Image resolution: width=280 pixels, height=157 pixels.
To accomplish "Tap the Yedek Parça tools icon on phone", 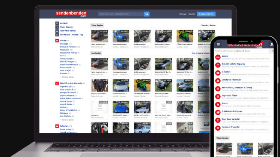I will click(x=218, y=89).
